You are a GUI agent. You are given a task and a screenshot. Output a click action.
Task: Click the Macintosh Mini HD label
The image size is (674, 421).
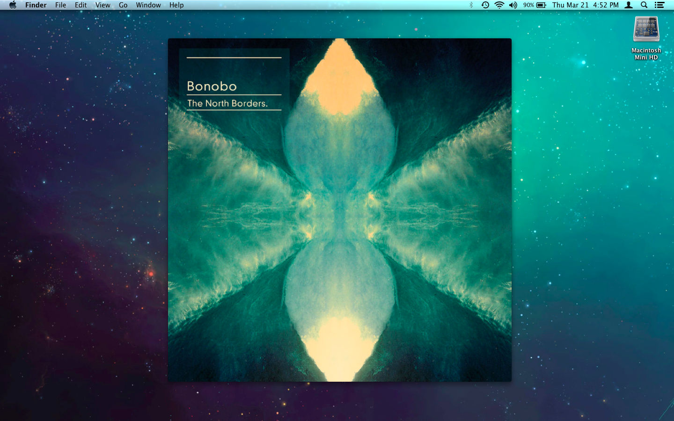tap(646, 54)
